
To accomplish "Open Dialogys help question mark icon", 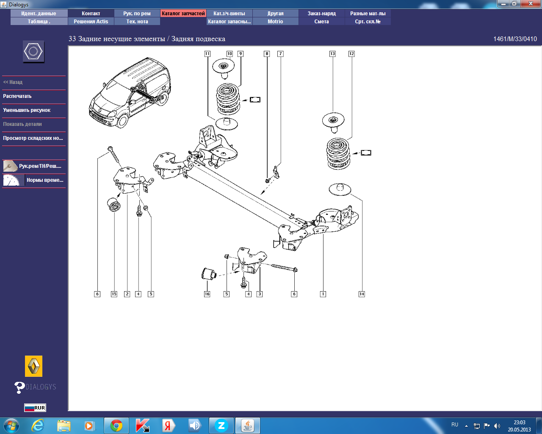I will (x=19, y=387).
